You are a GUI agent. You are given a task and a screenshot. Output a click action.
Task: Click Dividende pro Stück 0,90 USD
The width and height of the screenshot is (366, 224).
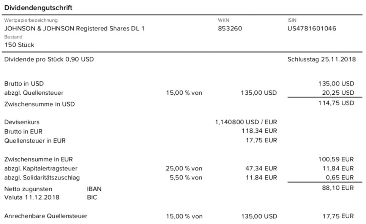coord(49,59)
